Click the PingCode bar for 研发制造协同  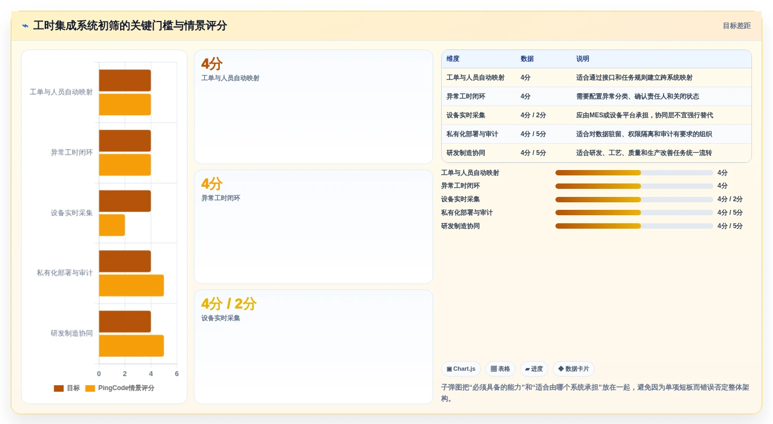131,345
